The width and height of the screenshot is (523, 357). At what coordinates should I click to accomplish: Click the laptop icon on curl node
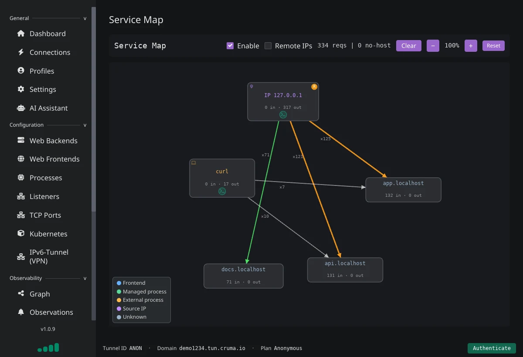194,163
